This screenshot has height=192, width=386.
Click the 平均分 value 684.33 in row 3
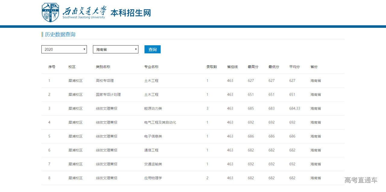click(294, 108)
